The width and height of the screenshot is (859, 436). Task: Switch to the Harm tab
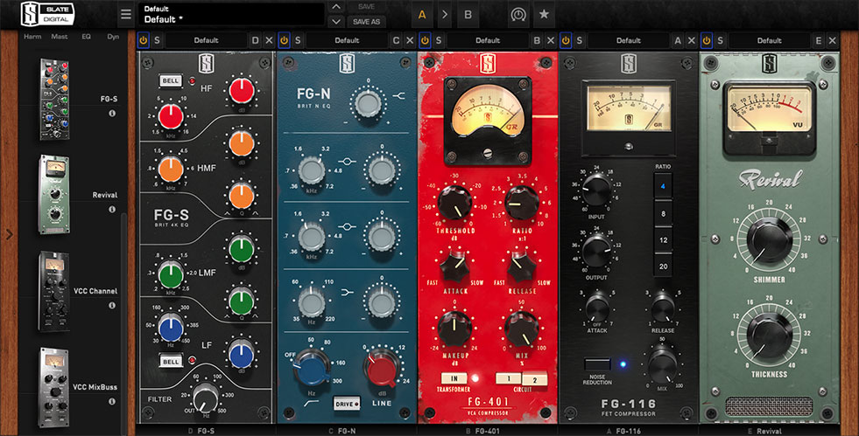point(32,37)
